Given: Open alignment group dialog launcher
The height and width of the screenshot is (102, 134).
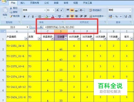Looking at the screenshot, I should [x=105, y=22].
